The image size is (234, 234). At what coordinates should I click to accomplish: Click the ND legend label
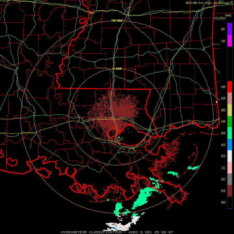pos(223,203)
